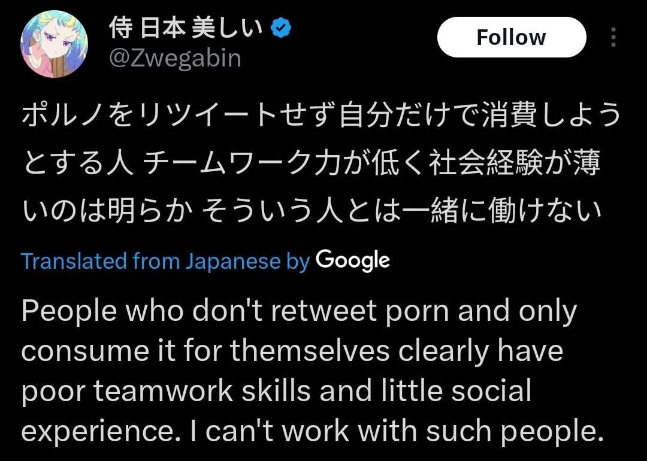The height and width of the screenshot is (461, 647).
Task: Click the line "poor teamwork skills"
Action: pos(276,391)
